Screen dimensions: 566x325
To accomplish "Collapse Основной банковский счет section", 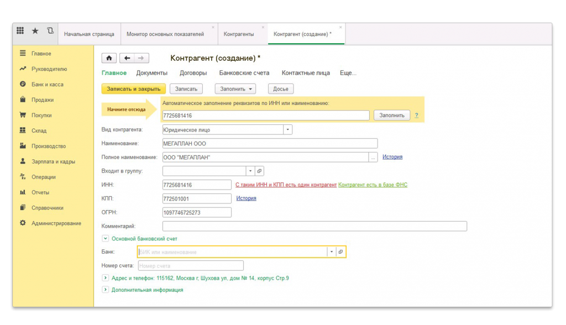I will tap(105, 238).
